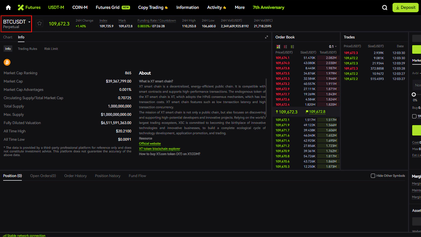The image size is (421, 237).
Task: Select the Order History tab
Action: (x=75, y=176)
